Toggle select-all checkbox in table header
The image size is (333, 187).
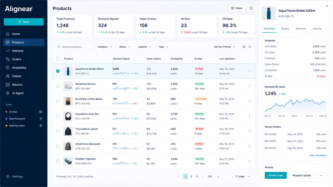[58, 59]
